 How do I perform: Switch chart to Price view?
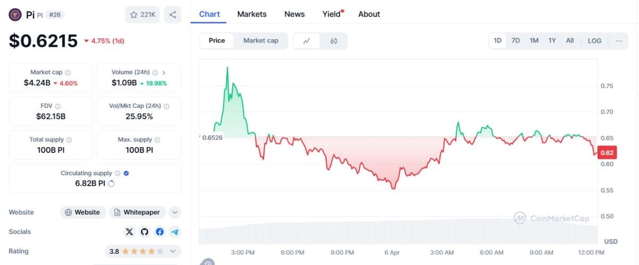[x=217, y=41]
